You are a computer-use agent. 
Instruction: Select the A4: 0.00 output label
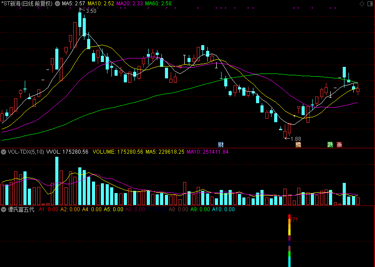coord(92,209)
